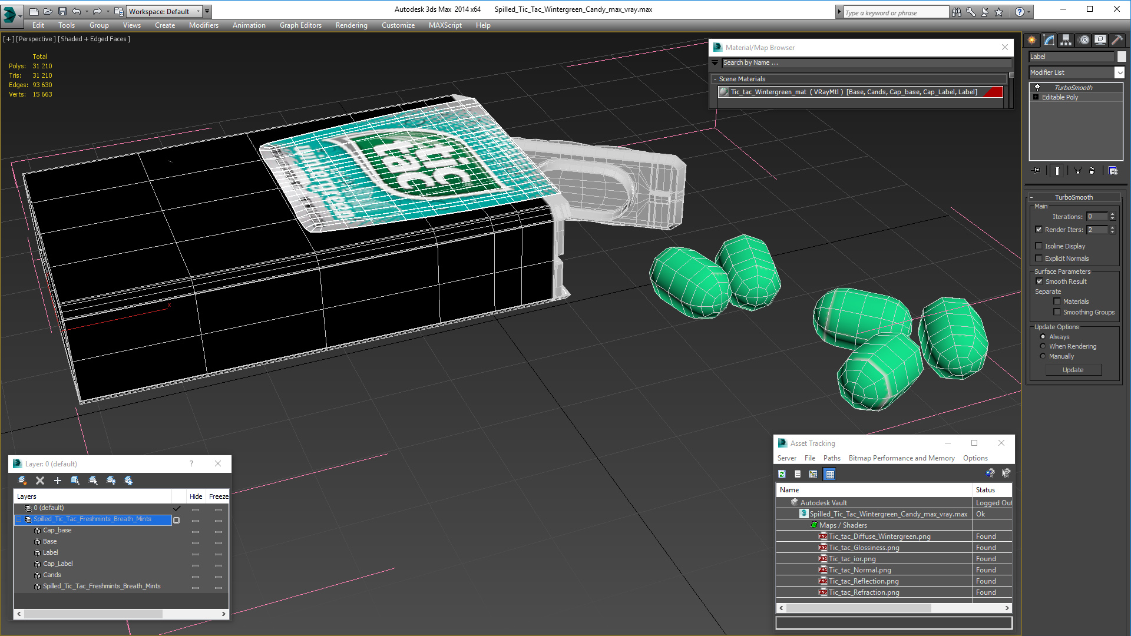Enable Isoline Display checkbox
This screenshot has height=636, width=1131.
(x=1039, y=246)
